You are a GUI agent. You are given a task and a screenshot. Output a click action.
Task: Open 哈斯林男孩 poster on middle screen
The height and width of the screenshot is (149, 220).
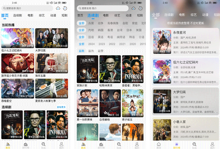[x=110, y=69]
